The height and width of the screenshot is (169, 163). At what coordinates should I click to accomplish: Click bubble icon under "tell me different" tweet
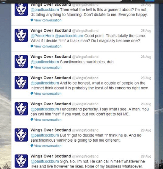click(x=32, y=146)
